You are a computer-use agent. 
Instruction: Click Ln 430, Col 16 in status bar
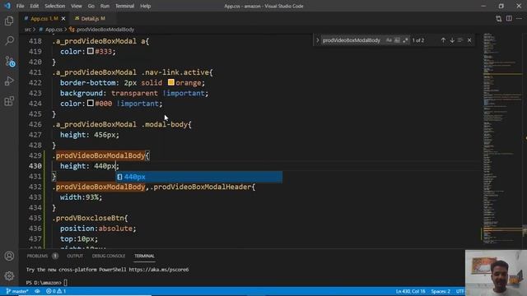point(410,291)
